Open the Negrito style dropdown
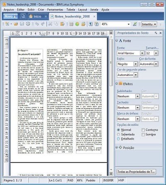This screenshot has width=166, height=185. (x=136, y=64)
